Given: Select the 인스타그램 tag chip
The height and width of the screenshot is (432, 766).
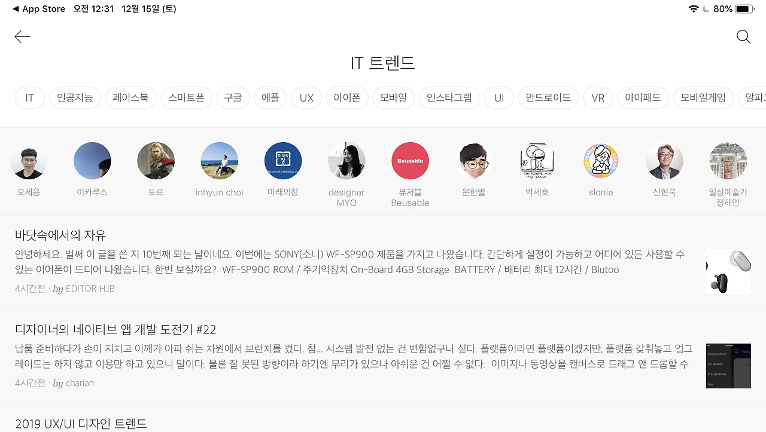Looking at the screenshot, I should (449, 98).
